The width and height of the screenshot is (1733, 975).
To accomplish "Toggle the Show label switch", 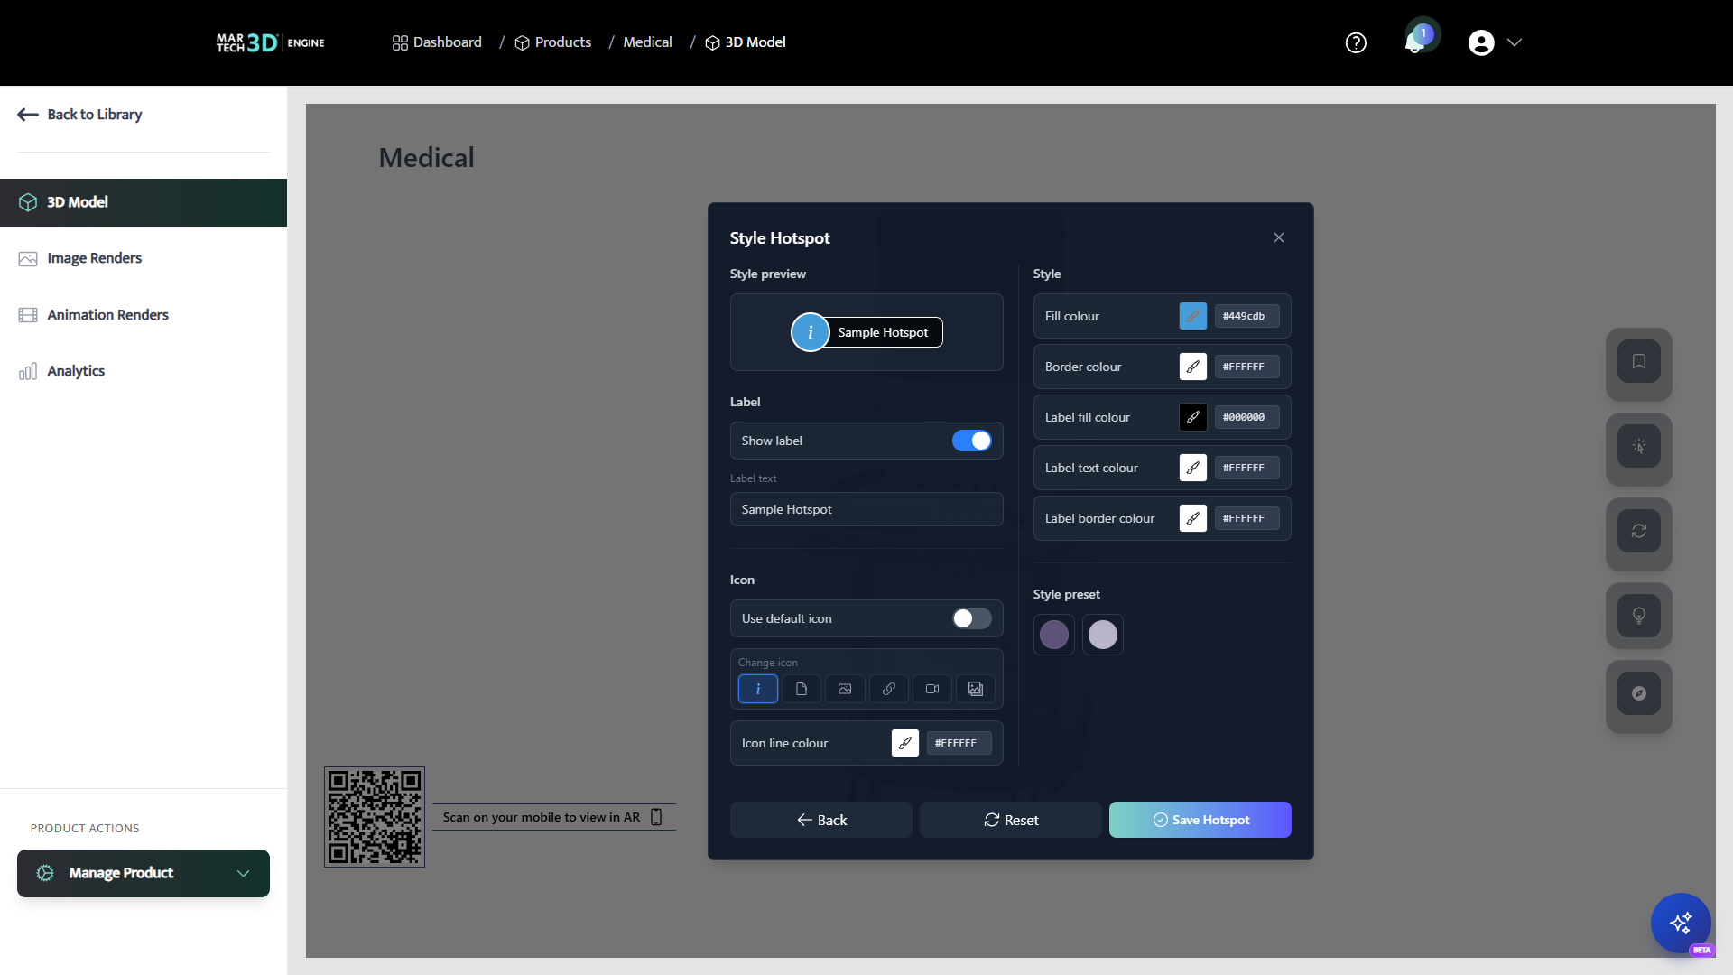I will (972, 441).
